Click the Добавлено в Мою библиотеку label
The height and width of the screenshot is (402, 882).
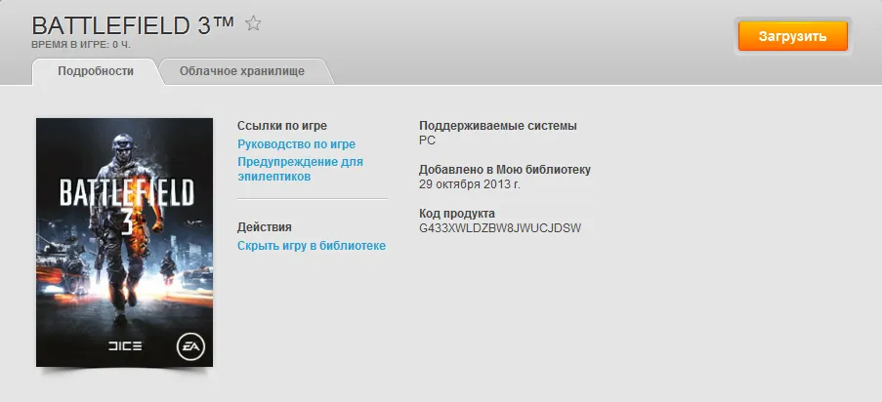(x=505, y=170)
